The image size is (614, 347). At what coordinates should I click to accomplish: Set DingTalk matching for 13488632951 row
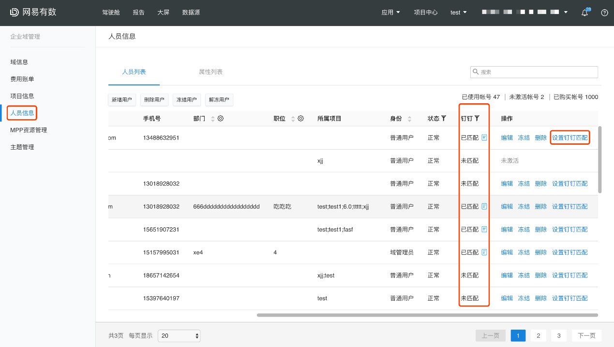[570, 138]
